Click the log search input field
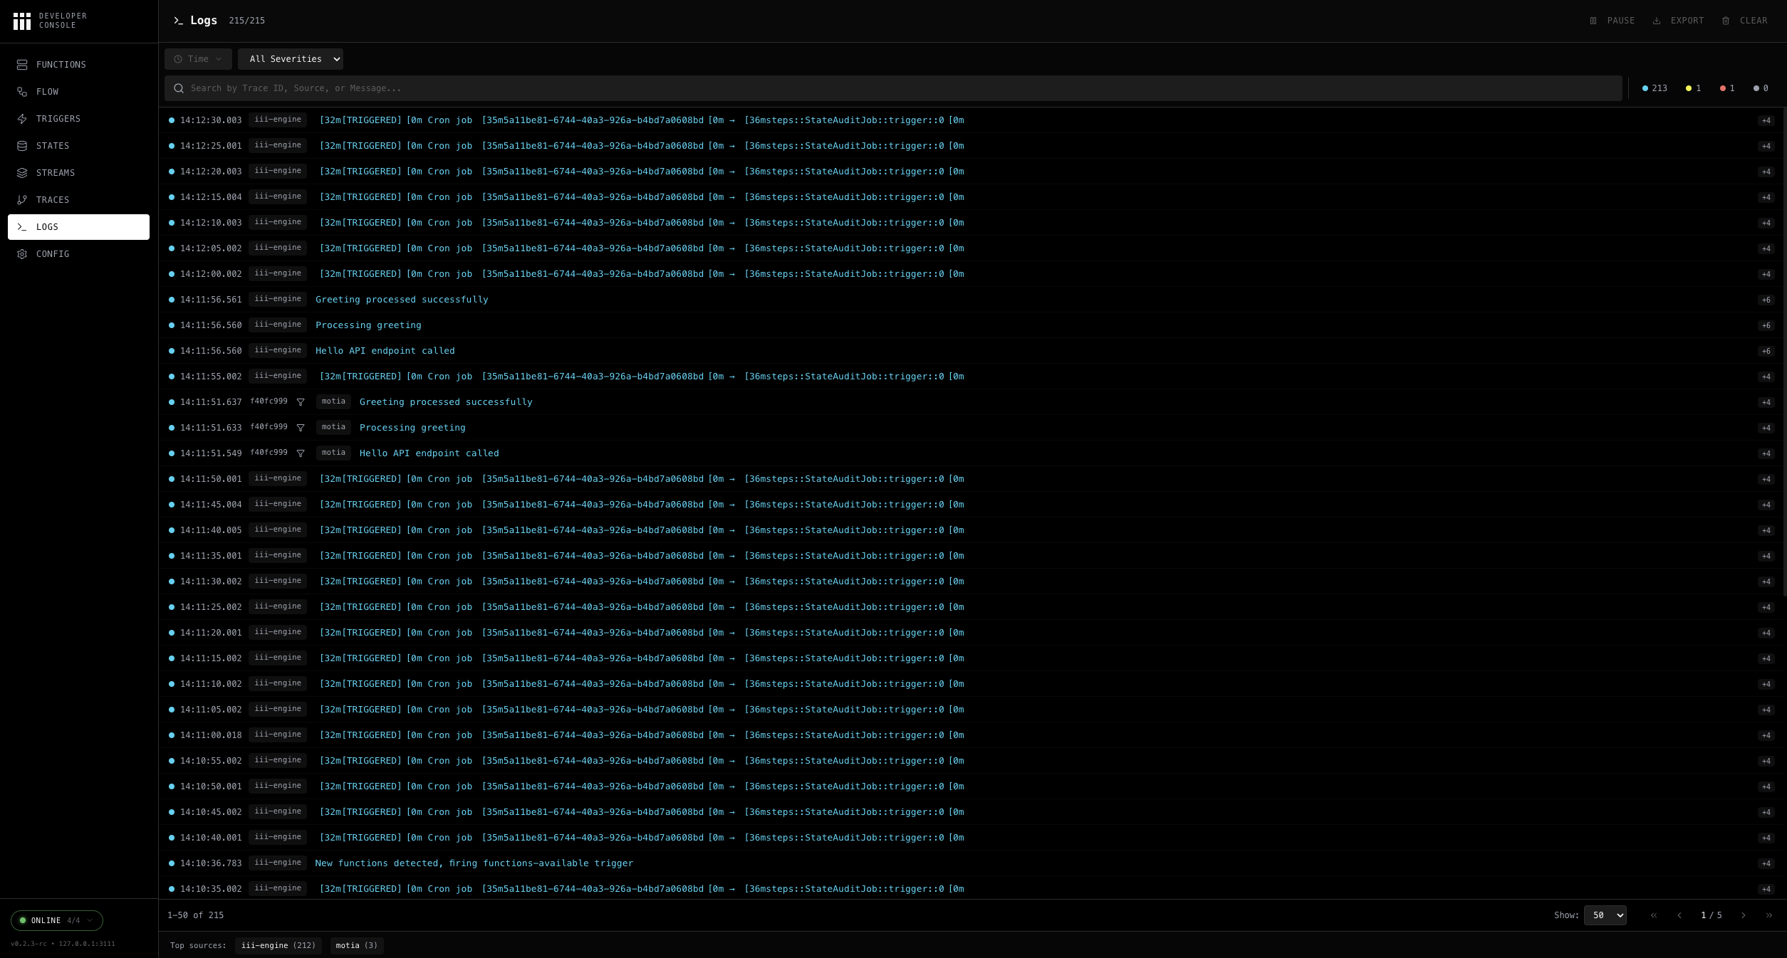Screen dimensions: 1787x958 click(x=893, y=88)
